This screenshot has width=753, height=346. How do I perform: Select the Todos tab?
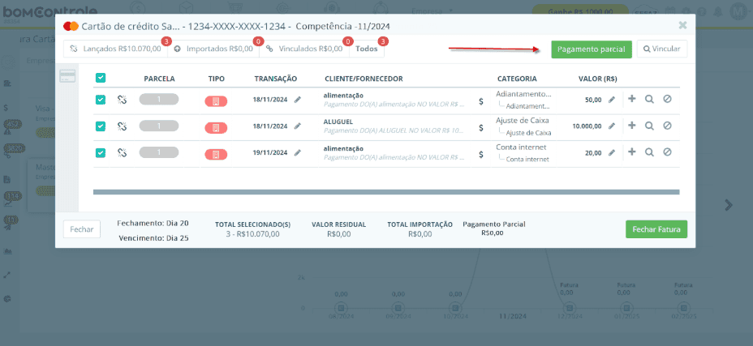coord(367,49)
